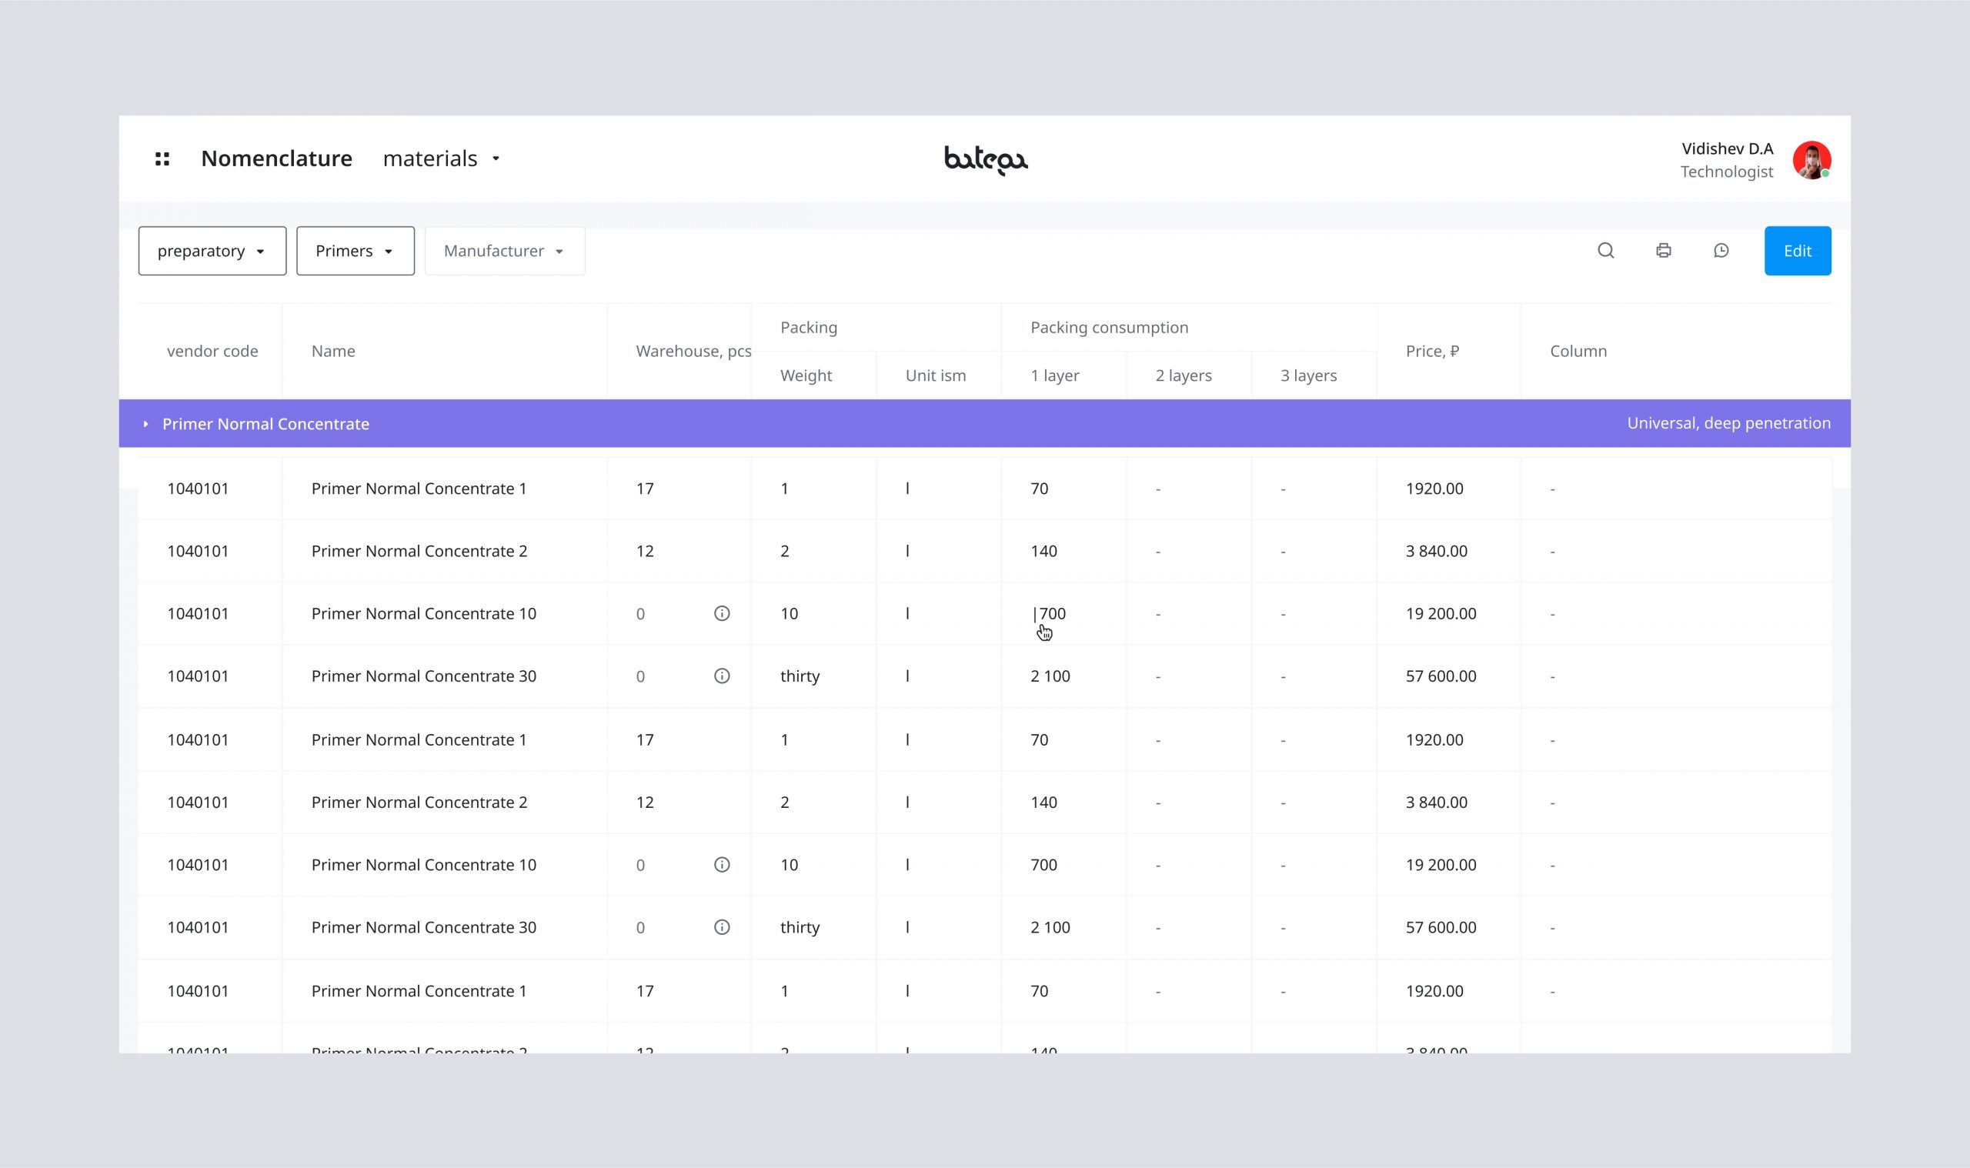Expand the Primer Normal Concentrate group
Image resolution: width=1970 pixels, height=1168 pixels.
(145, 423)
